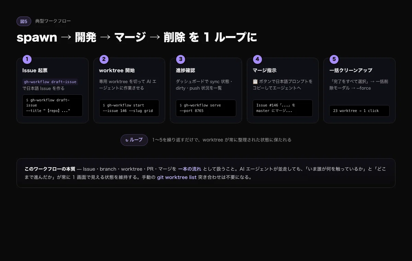Click the clipboard icon before ボタンで日本語プロンプト
This screenshot has width=412, height=261.
point(255,82)
